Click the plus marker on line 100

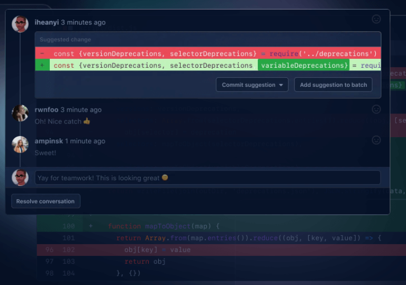point(91,226)
